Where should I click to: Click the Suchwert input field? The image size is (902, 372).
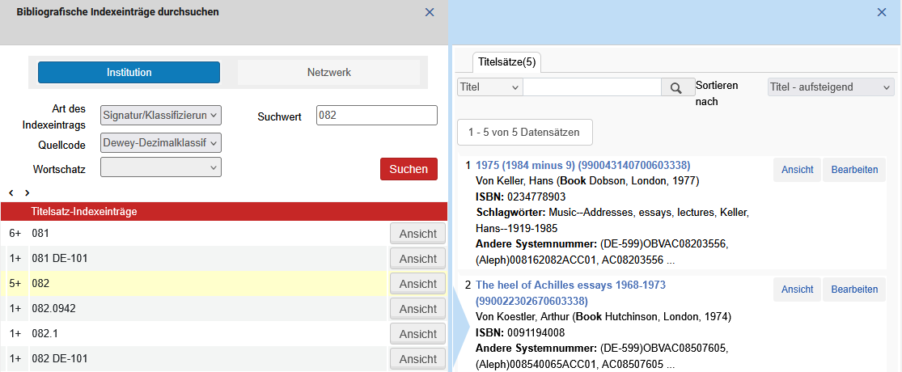377,115
